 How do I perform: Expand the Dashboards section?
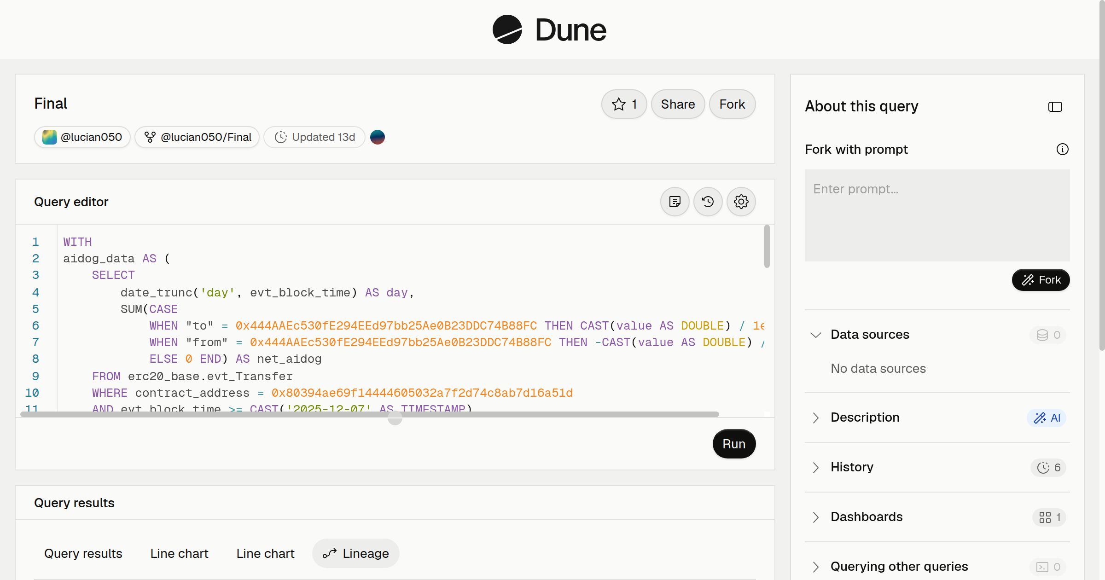tap(815, 517)
